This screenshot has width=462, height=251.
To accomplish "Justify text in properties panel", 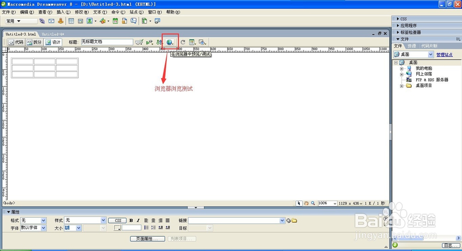I will coord(168,220).
